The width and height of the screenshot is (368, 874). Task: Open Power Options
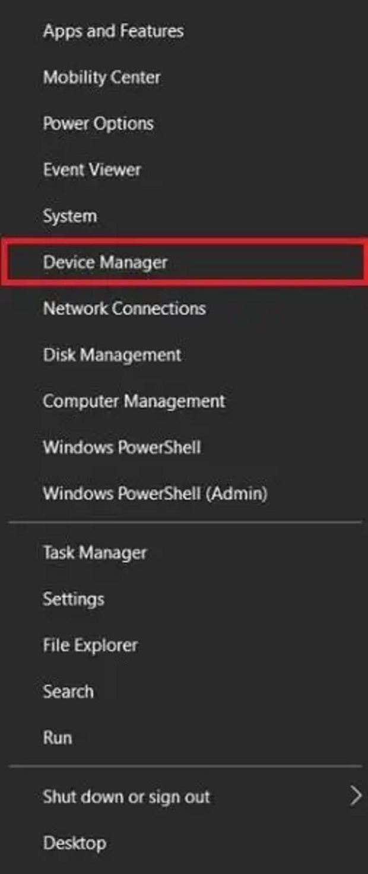[98, 124]
